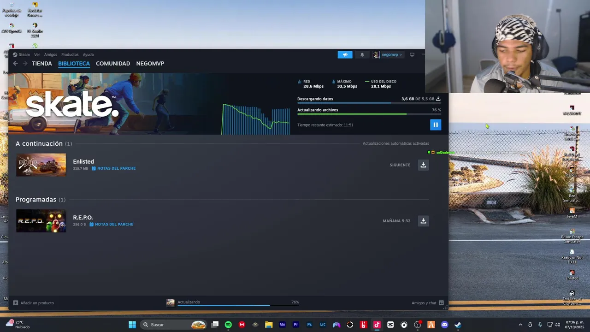The image size is (590, 332).
Task: Open CapCut from the taskbar
Action: 390,325
